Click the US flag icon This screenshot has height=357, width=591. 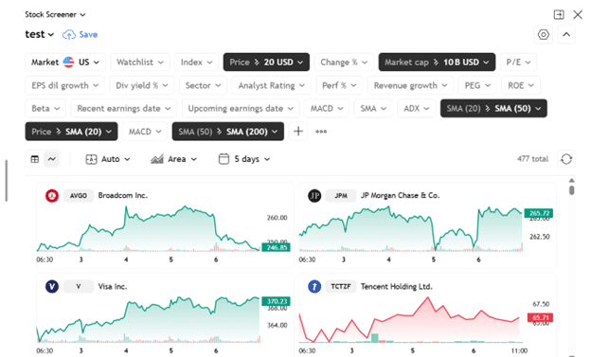click(x=68, y=62)
